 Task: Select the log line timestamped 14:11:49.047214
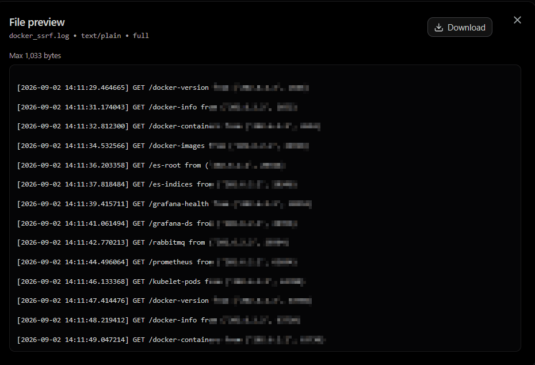[171, 340]
